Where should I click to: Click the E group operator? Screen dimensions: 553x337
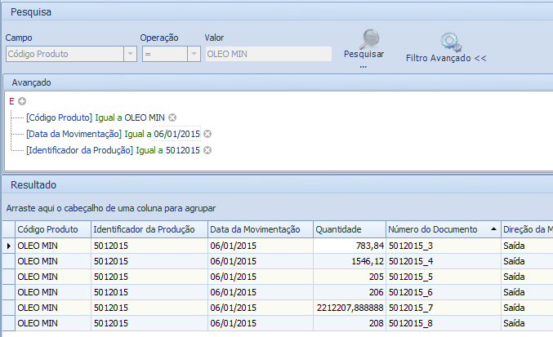point(11,101)
